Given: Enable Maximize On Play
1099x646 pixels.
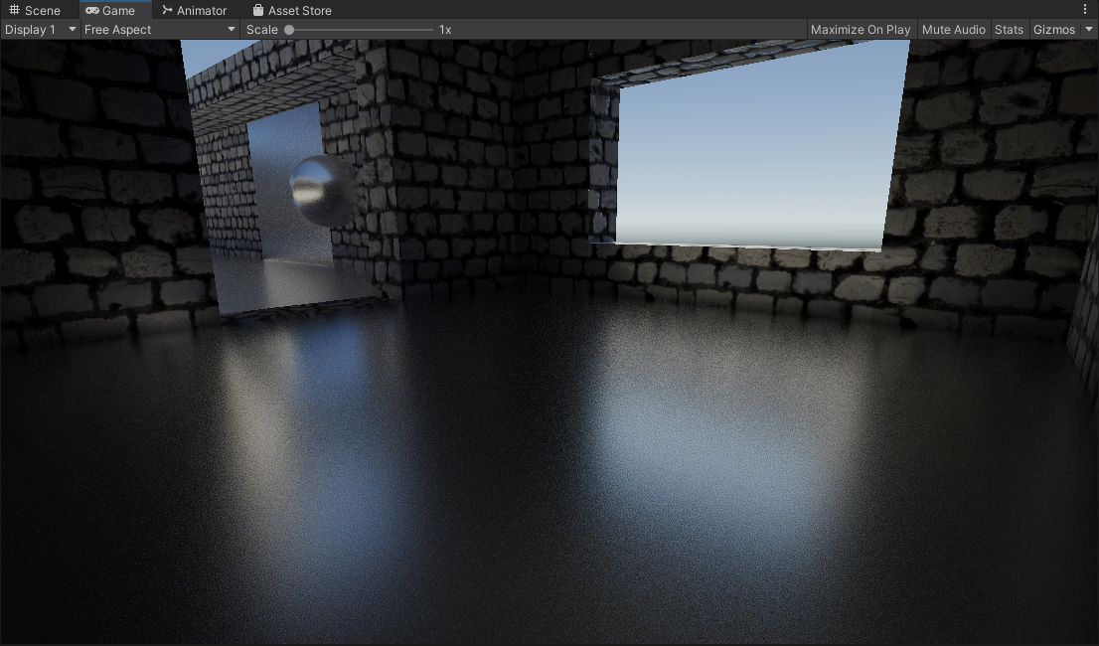Looking at the screenshot, I should [x=860, y=30].
